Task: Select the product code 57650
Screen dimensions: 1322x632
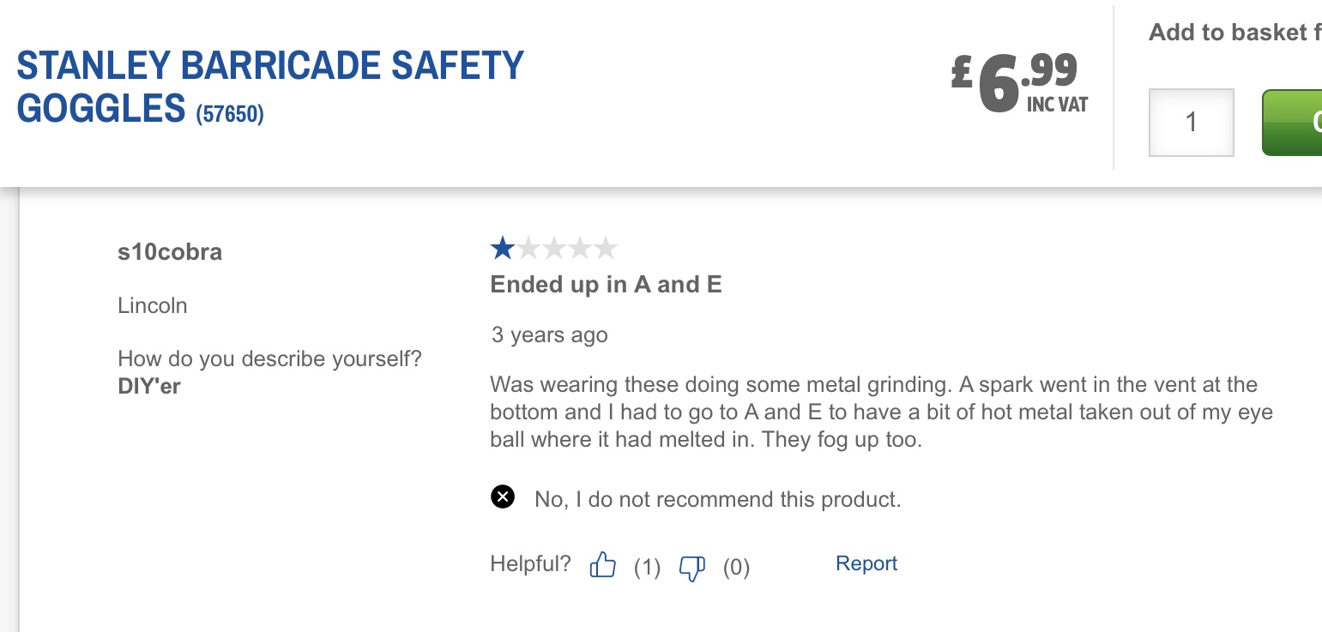Action: pyautogui.click(x=230, y=114)
